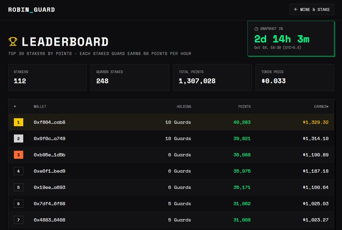Open wallet 0xf604_cab8
Image resolution: width=342 pixels, height=230 pixels.
(x=49, y=122)
